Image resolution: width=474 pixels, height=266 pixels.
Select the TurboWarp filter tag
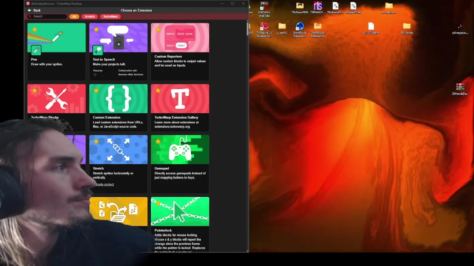pos(110,16)
